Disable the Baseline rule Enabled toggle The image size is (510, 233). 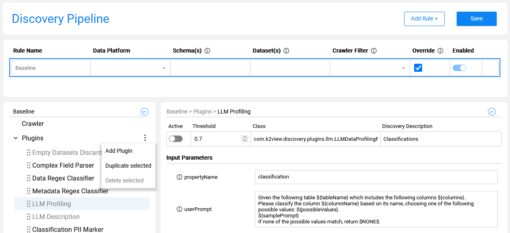[x=459, y=68]
